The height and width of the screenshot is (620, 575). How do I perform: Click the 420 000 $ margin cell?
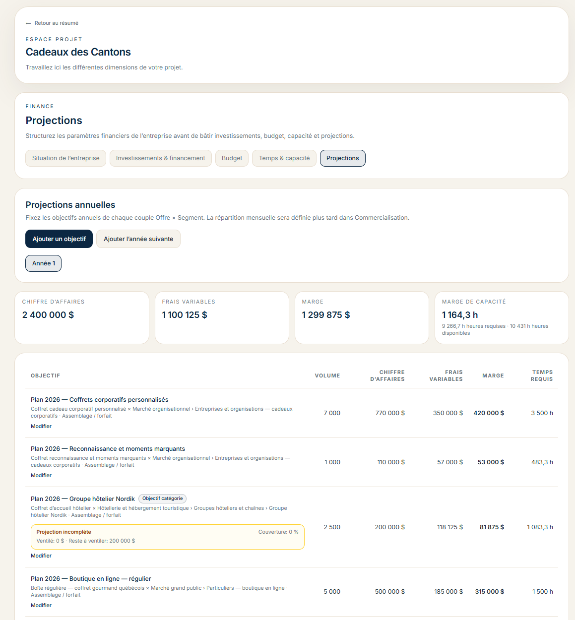tap(489, 413)
